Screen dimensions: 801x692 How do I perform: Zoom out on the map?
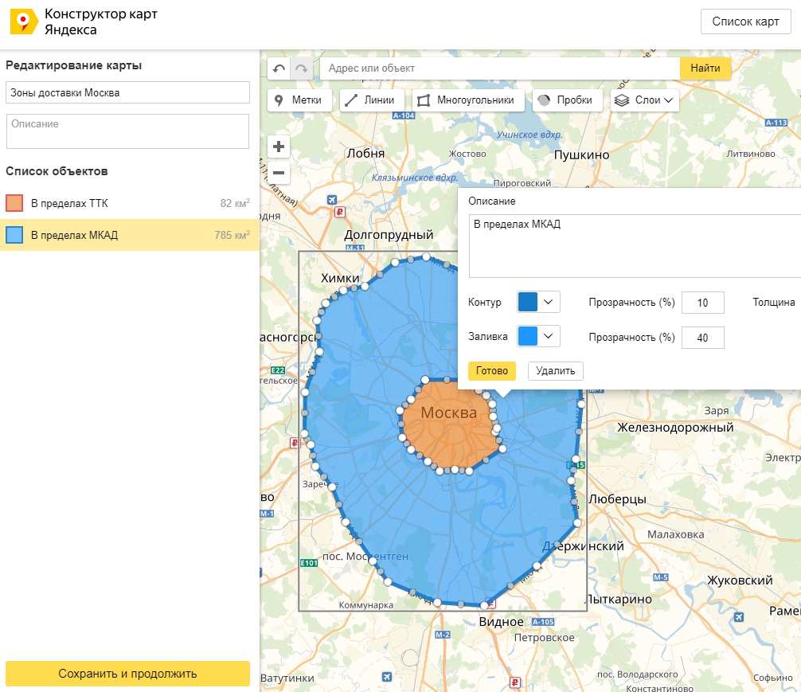[x=279, y=172]
